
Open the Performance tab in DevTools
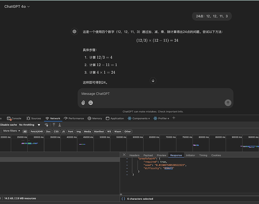(x=74, y=119)
